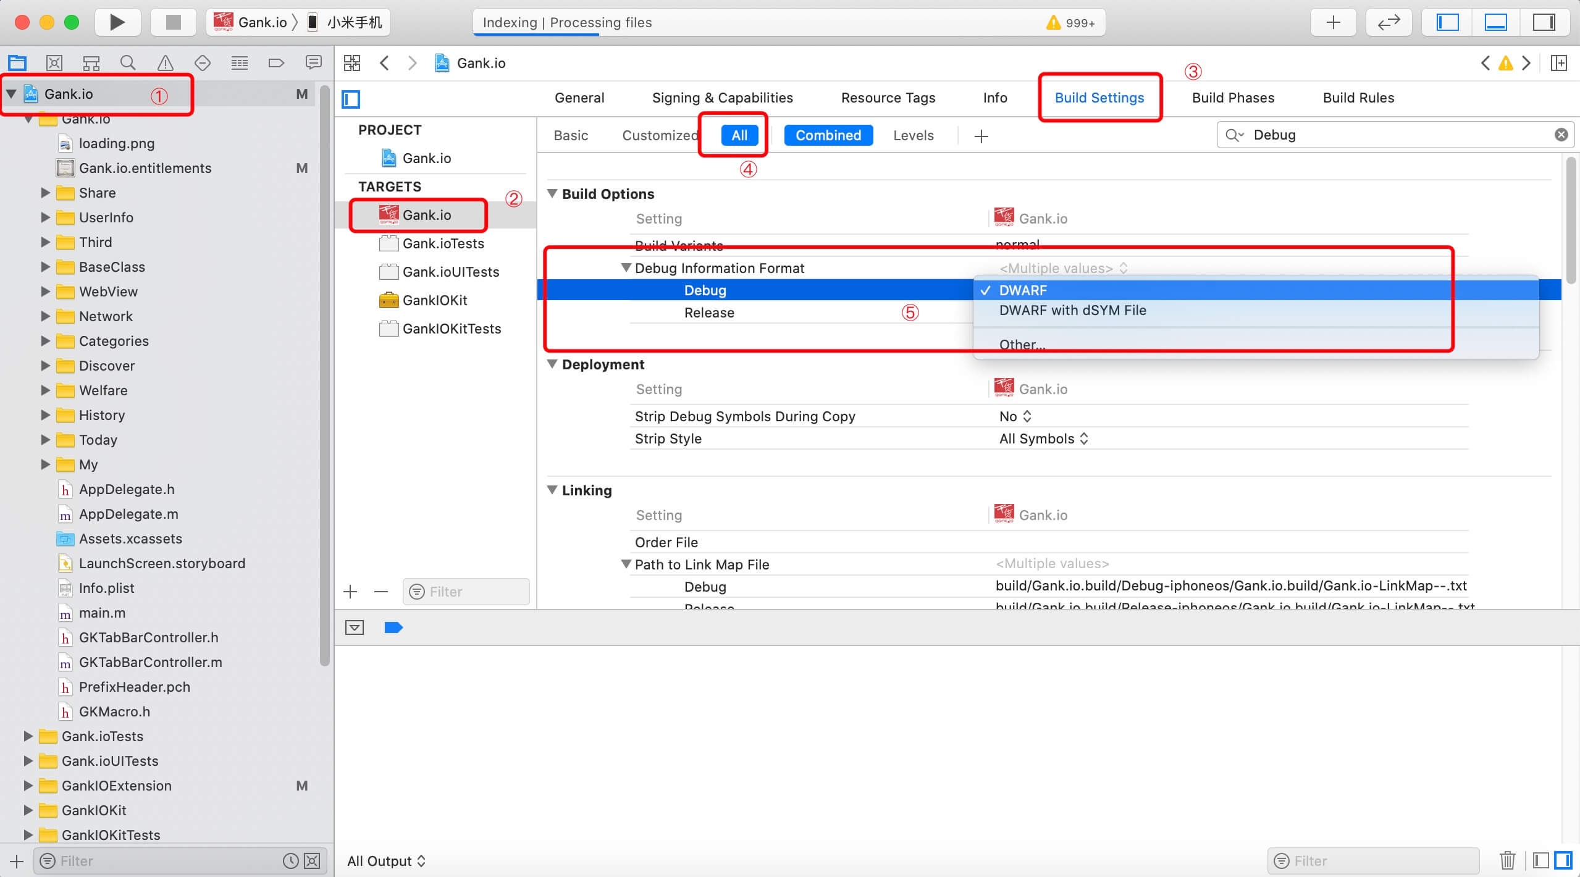This screenshot has width=1580, height=877.
Task: Toggle the bottom debug area visibility
Action: [1495, 22]
